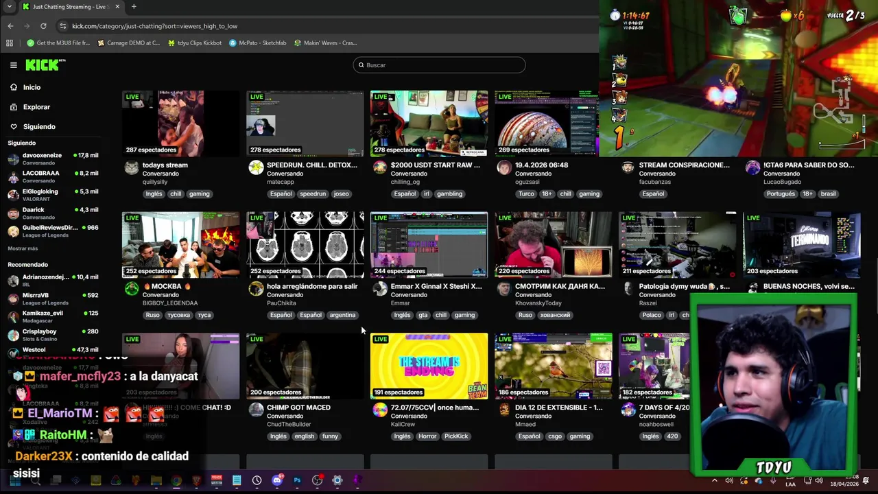Open the Chrome tab search dropdown

(x=9, y=6)
